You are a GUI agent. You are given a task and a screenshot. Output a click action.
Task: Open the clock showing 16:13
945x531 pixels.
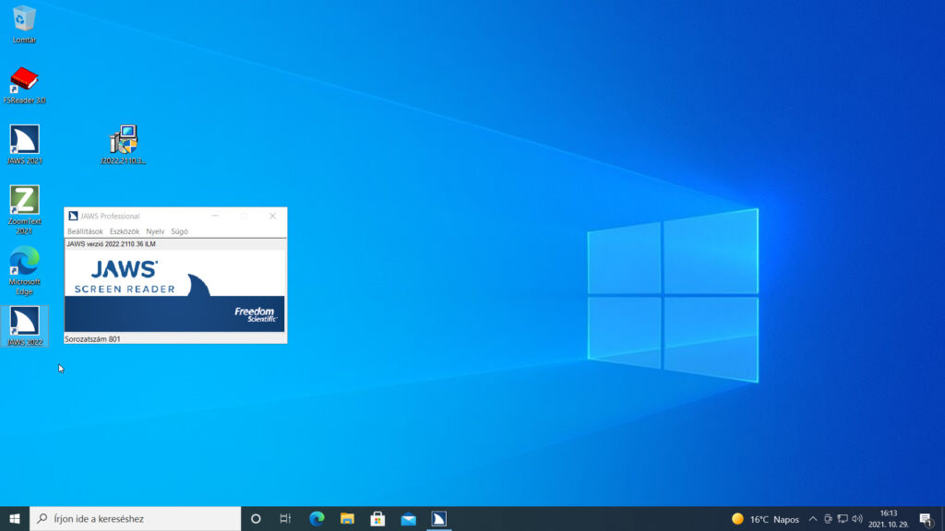pyautogui.click(x=889, y=519)
